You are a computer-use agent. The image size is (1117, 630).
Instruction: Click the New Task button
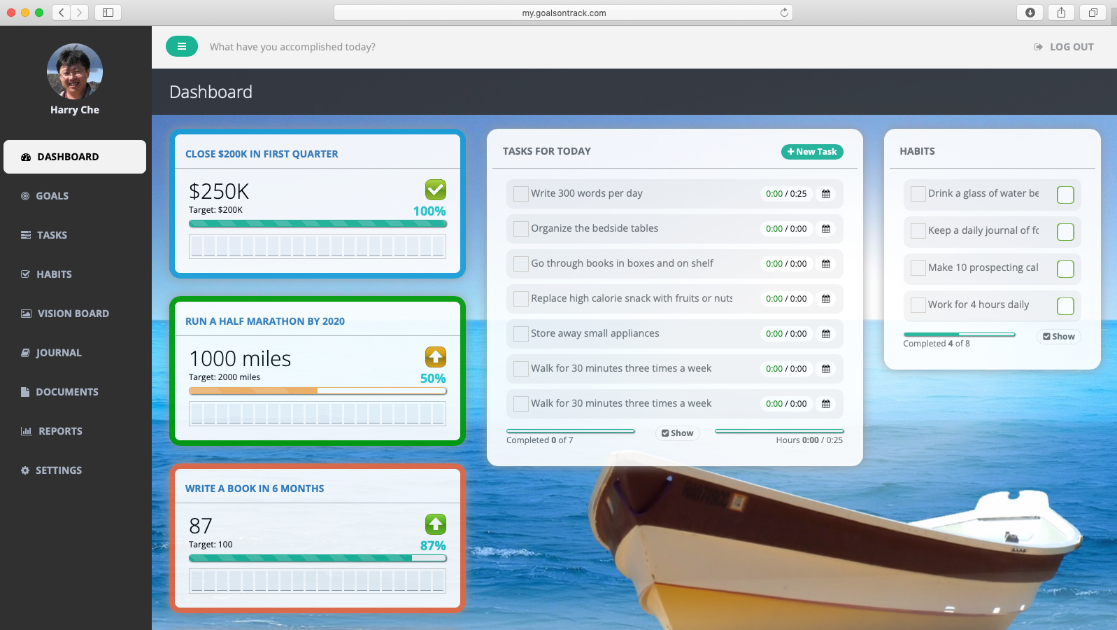pos(811,152)
